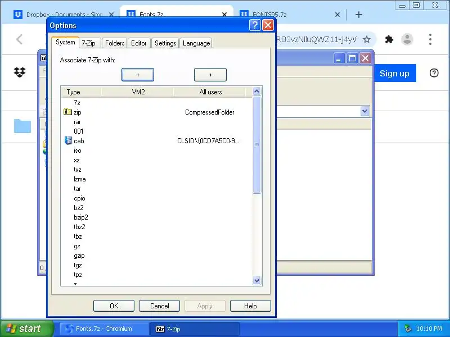Open the Chromium profile avatar
The height and width of the screenshot is (337, 450).
[x=407, y=39]
